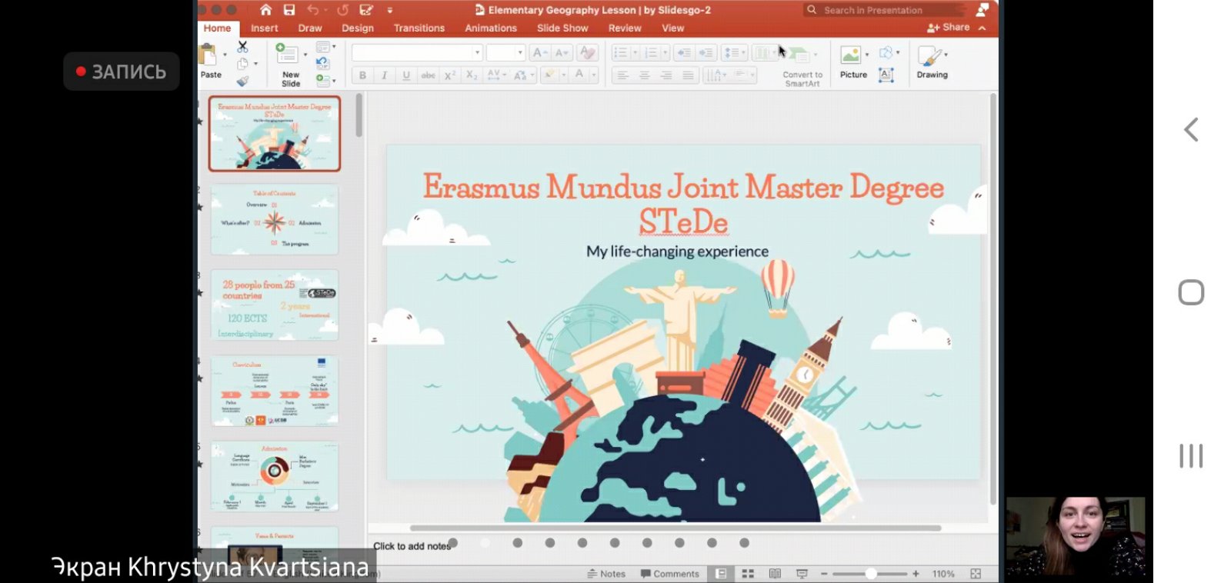Open the font size dropdown

click(x=520, y=52)
